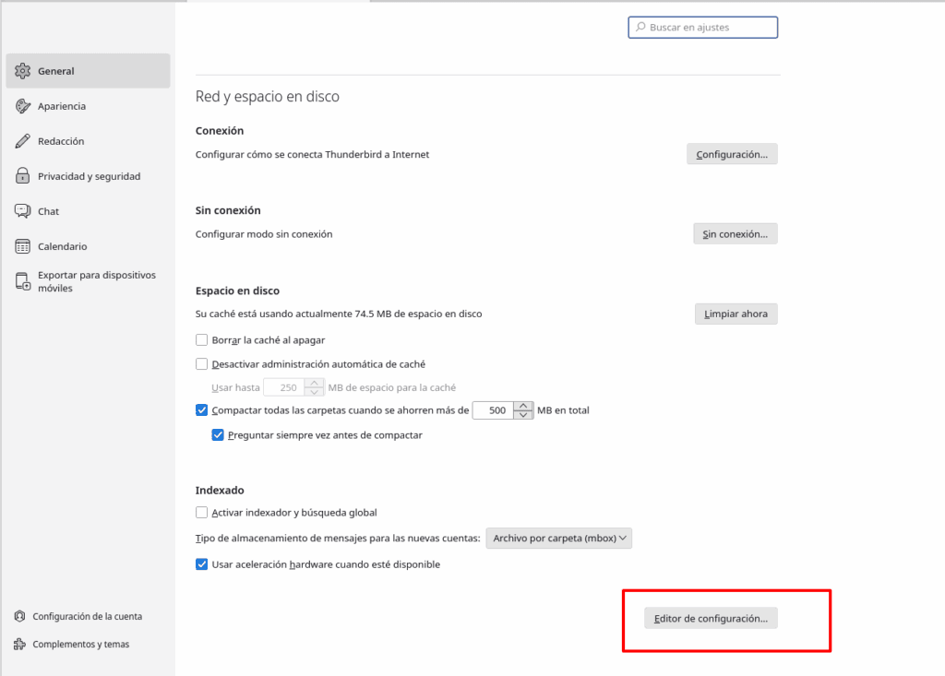This screenshot has width=945, height=676.
Task: Click the Calendario calendar icon
Action: [x=23, y=246]
